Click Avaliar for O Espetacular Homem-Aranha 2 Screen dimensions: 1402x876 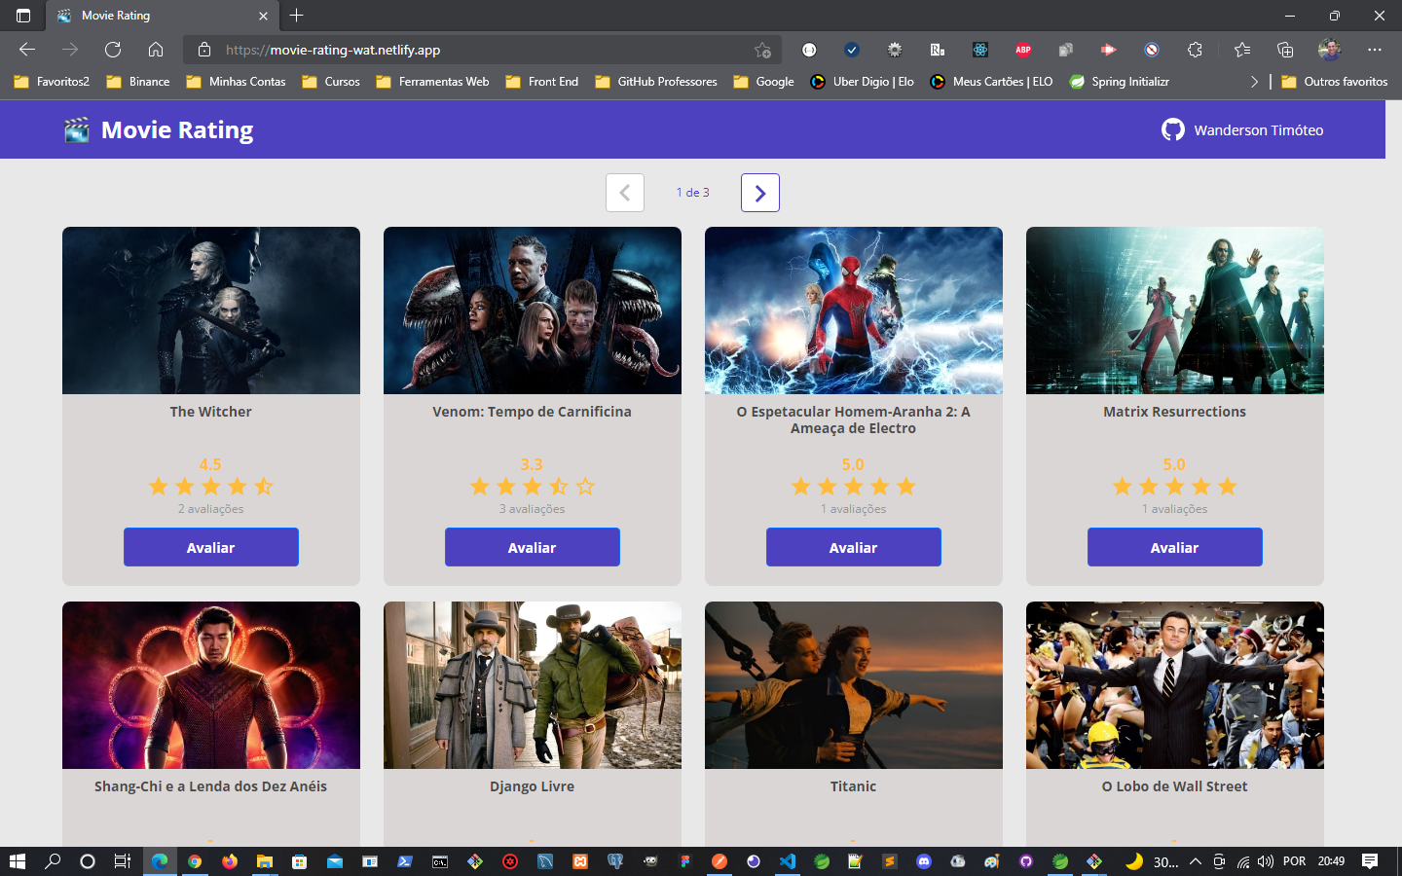[854, 547]
